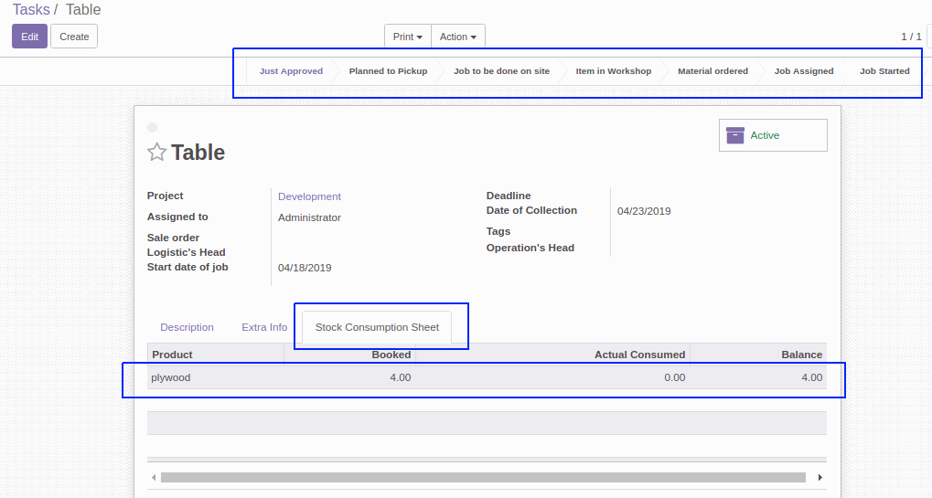Set stage to Planned to Pickup

(388, 71)
